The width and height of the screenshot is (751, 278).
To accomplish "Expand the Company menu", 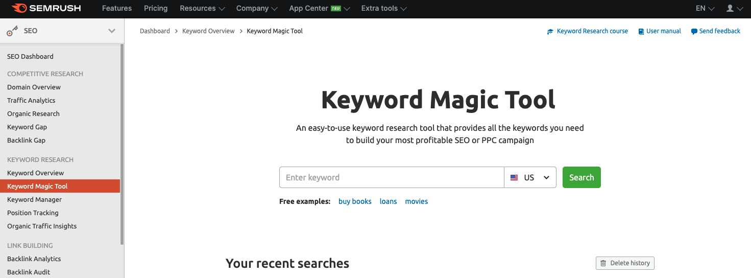I will 257,8.
